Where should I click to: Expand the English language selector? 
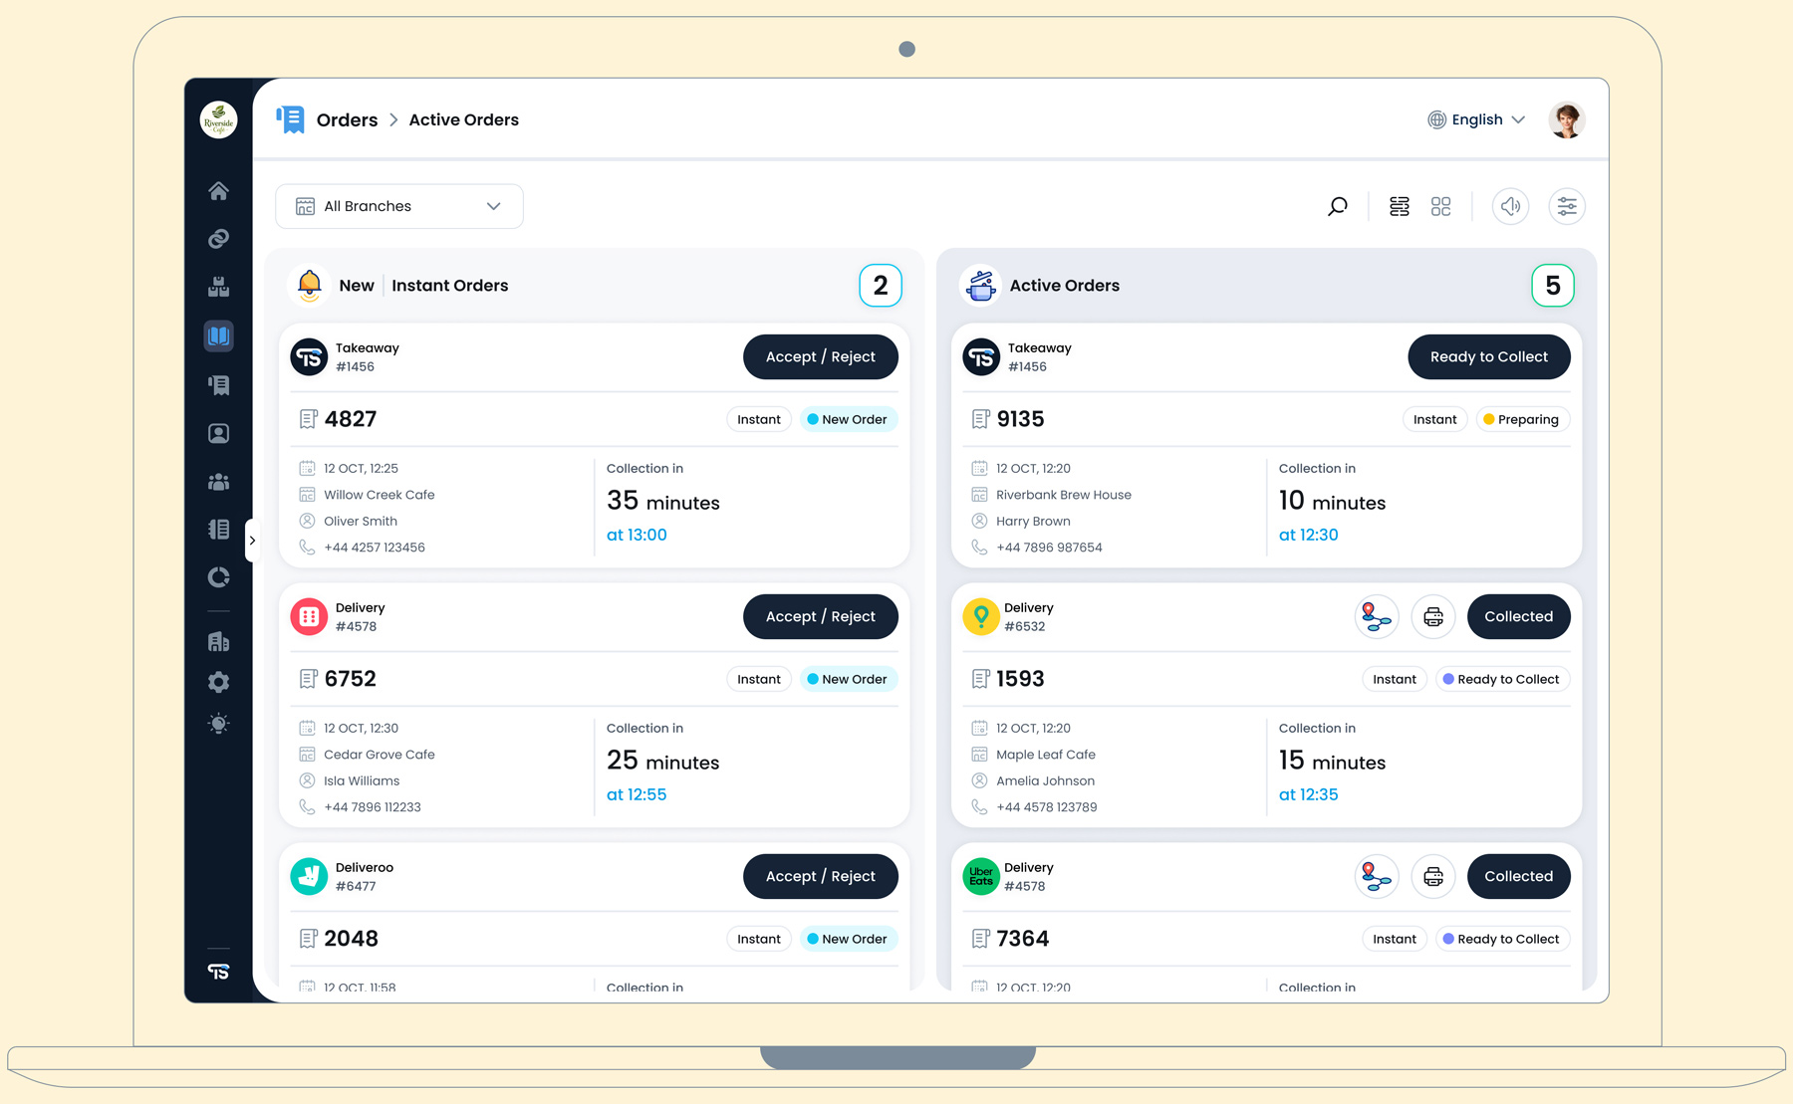click(x=1477, y=119)
